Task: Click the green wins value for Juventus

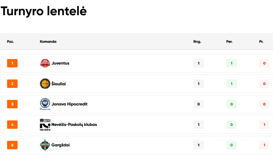Action: [231, 63]
